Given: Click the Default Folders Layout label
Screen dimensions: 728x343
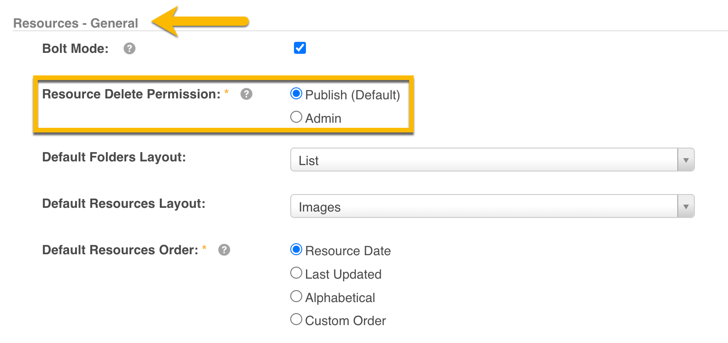Looking at the screenshot, I should click(114, 157).
